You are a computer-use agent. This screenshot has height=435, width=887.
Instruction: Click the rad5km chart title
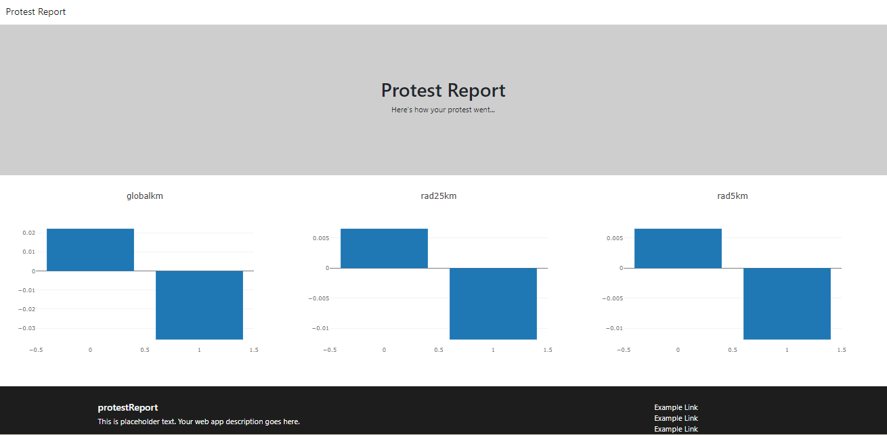(733, 196)
